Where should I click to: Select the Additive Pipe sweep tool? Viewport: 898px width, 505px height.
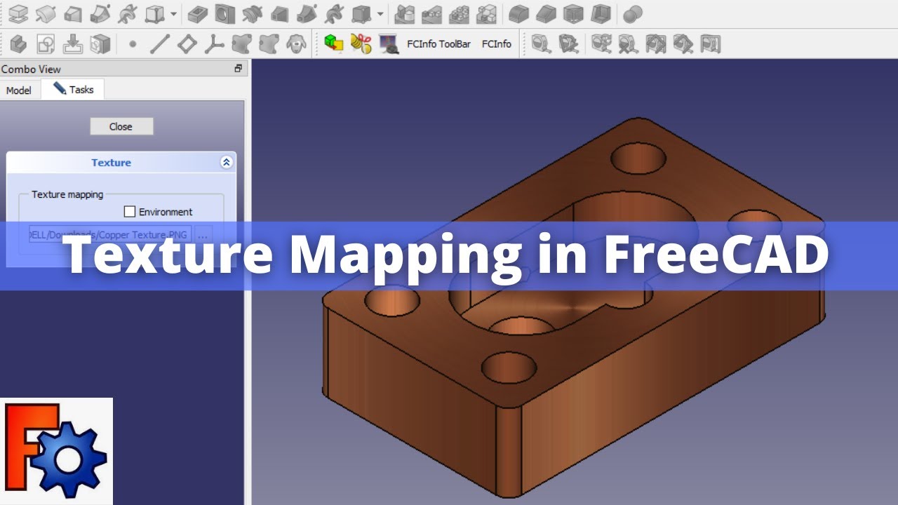click(100, 13)
